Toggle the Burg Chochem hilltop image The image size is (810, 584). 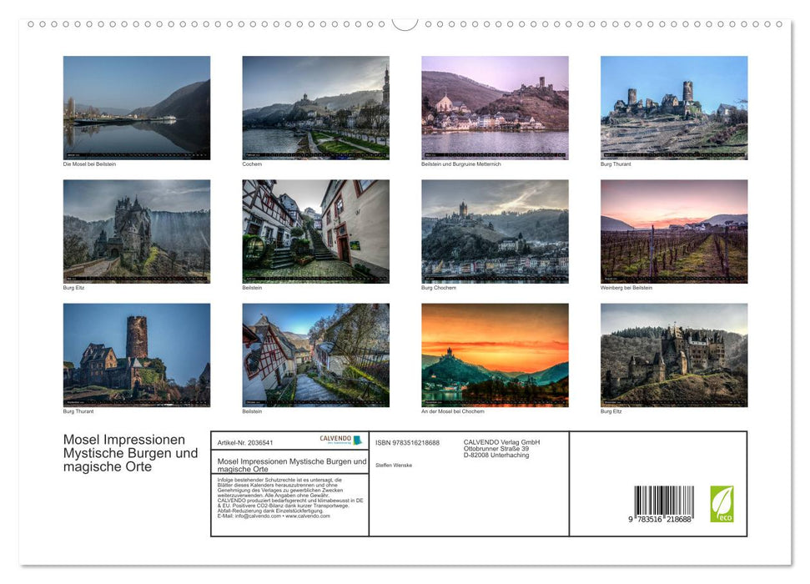tap(495, 231)
